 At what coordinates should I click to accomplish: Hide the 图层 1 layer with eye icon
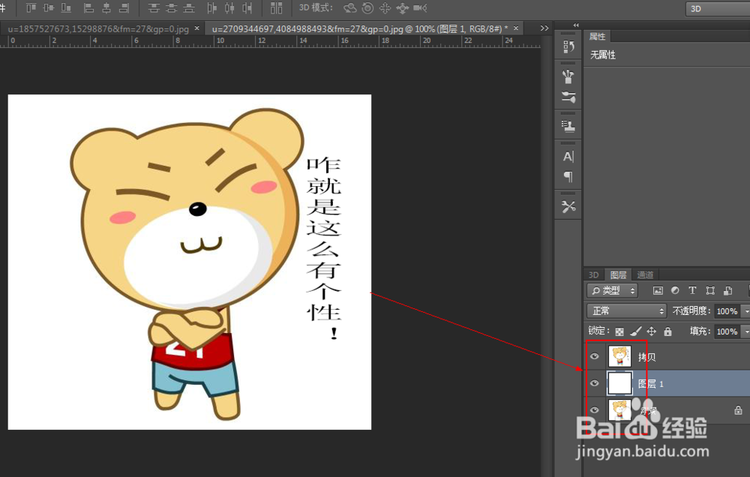[x=595, y=383]
